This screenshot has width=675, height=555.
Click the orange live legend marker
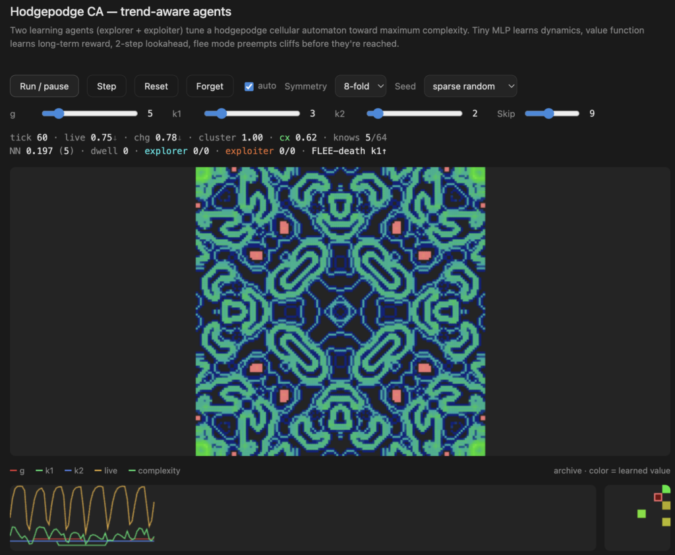[x=98, y=471]
